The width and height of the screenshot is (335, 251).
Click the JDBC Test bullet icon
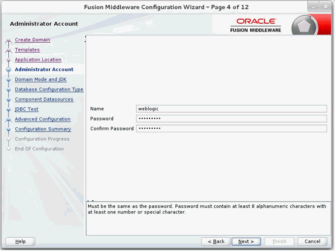click(x=8, y=109)
